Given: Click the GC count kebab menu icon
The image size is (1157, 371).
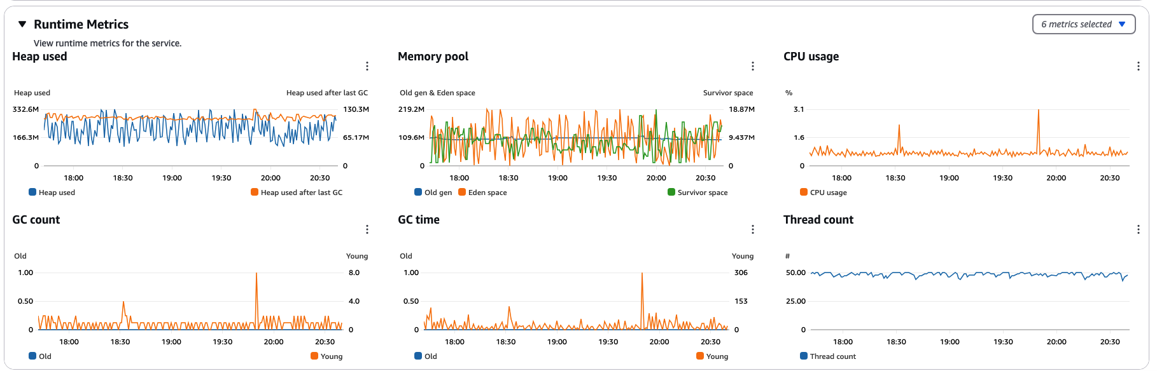Looking at the screenshot, I should coord(367,229).
